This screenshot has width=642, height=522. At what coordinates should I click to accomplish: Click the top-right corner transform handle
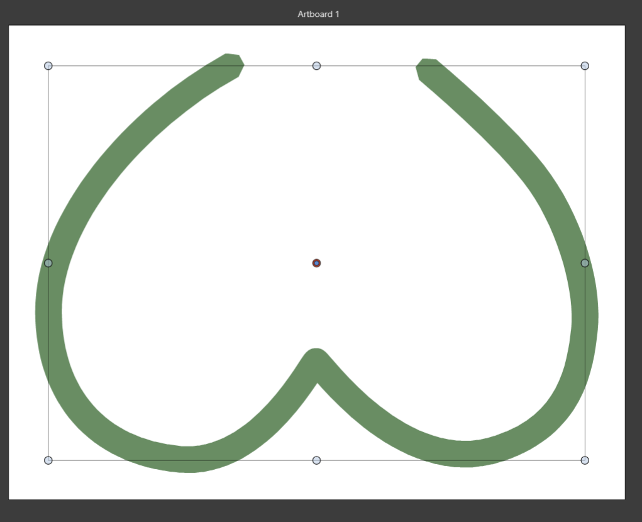coord(585,66)
